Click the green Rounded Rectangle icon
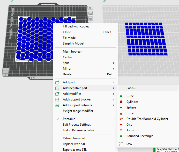The image size is (179, 152). point(121,136)
